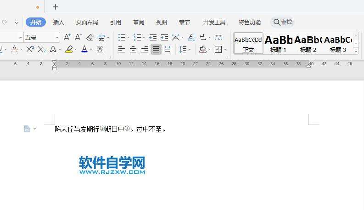Apply paragraph shading with the bucket icon
The width and height of the screenshot is (364, 210).
203,49
